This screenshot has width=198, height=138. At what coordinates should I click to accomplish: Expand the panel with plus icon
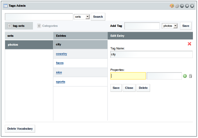pyautogui.click(x=187, y=6)
